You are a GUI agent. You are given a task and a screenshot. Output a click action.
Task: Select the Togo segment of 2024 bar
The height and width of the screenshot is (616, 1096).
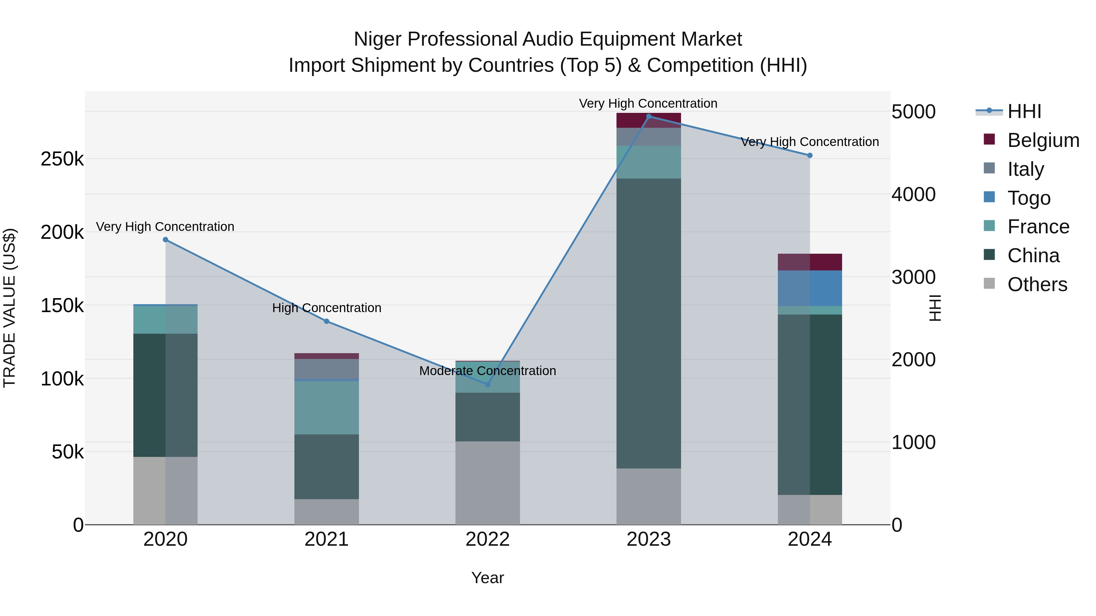810,288
